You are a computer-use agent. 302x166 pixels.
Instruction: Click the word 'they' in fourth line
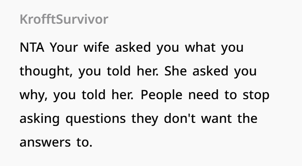click(x=145, y=119)
